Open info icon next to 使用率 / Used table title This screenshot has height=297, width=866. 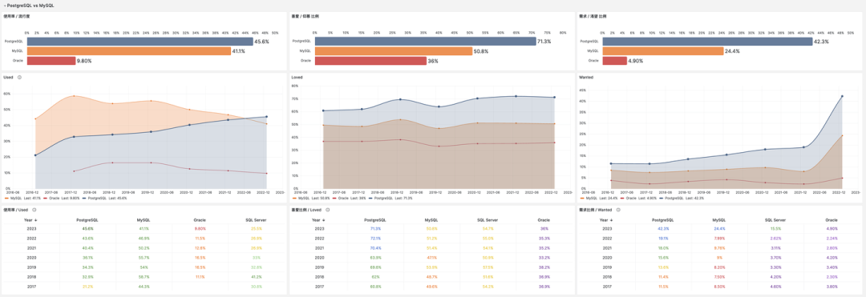[x=34, y=210]
